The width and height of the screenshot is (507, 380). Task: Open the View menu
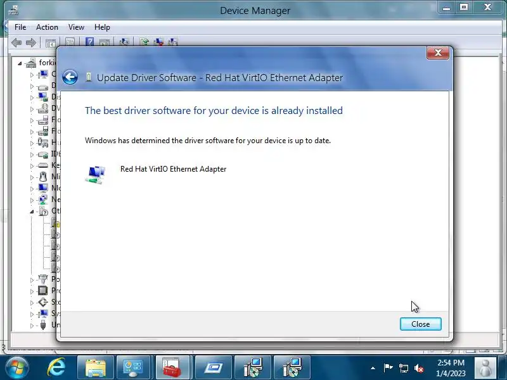coord(76,27)
